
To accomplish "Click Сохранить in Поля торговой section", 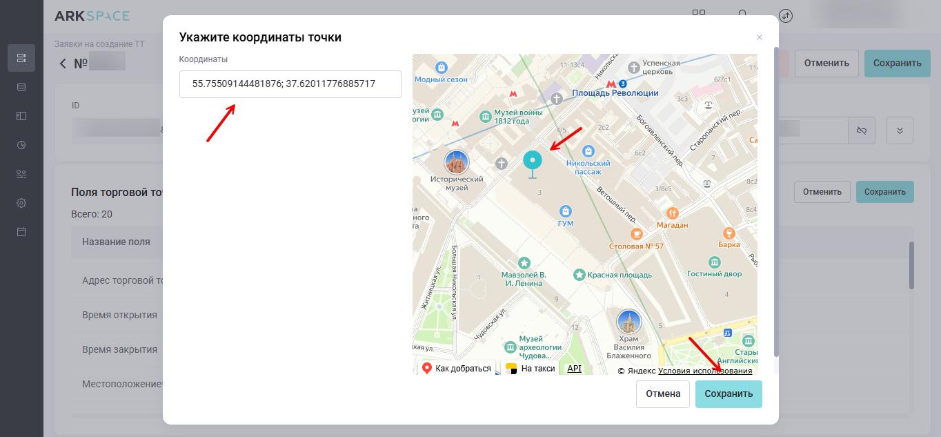I will 884,192.
